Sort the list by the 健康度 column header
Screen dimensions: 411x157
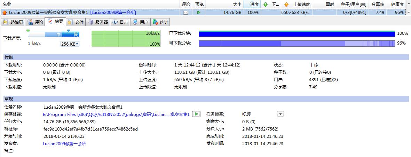click(397, 5)
